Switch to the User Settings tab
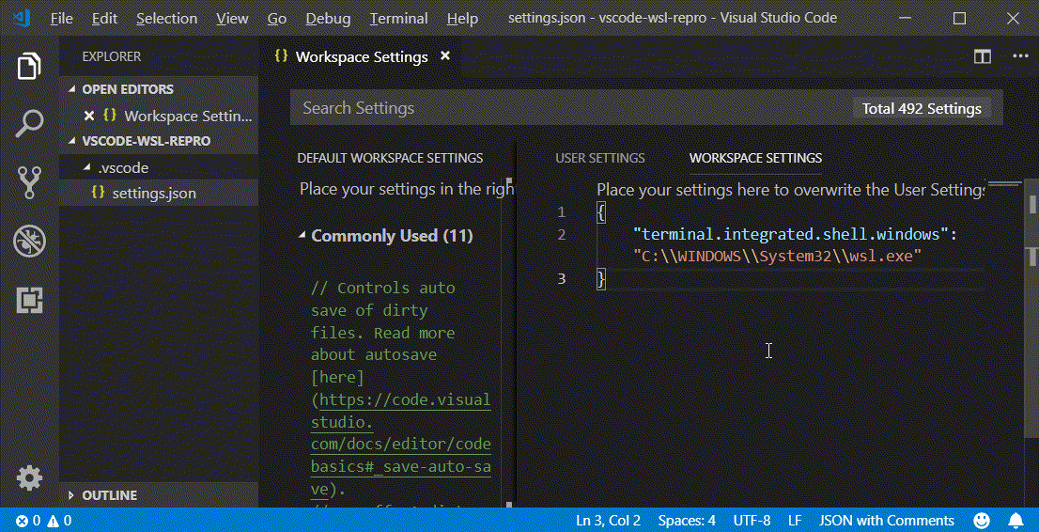This screenshot has height=532, width=1039. point(599,158)
